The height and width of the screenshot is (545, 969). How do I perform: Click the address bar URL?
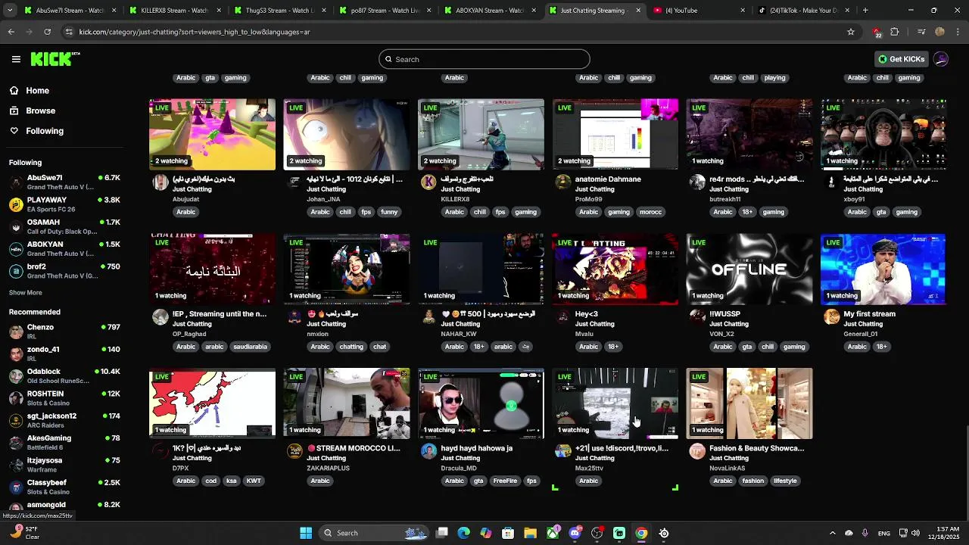tap(195, 32)
